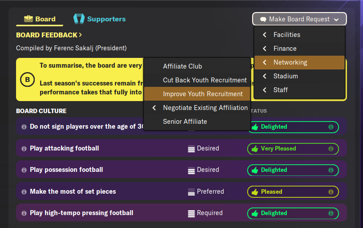
Task: Click info icon beside Play possession football
Action: tap(24, 170)
